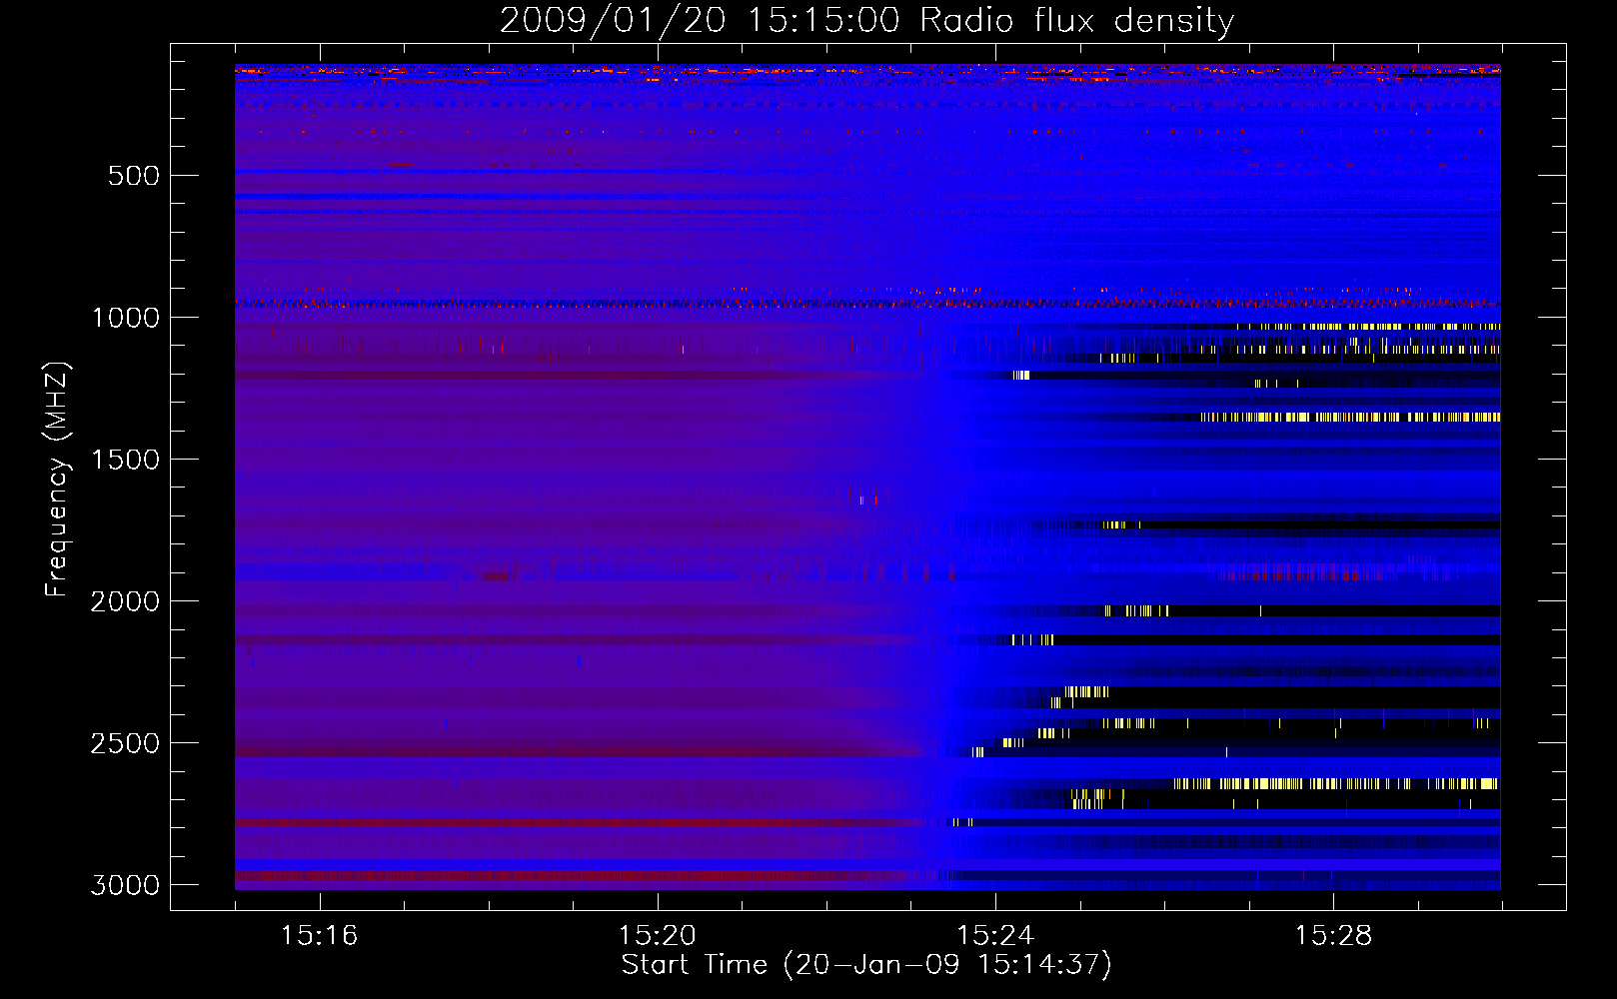Select the 15:20 time tick label
1617x999 pixels.
pyautogui.click(x=657, y=935)
